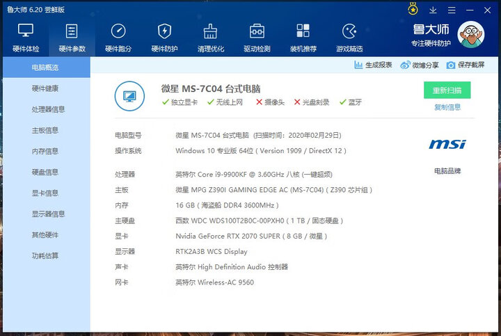Click the WDC WDS100T2B0C disk value
This screenshot has height=336, width=501.
260,221
